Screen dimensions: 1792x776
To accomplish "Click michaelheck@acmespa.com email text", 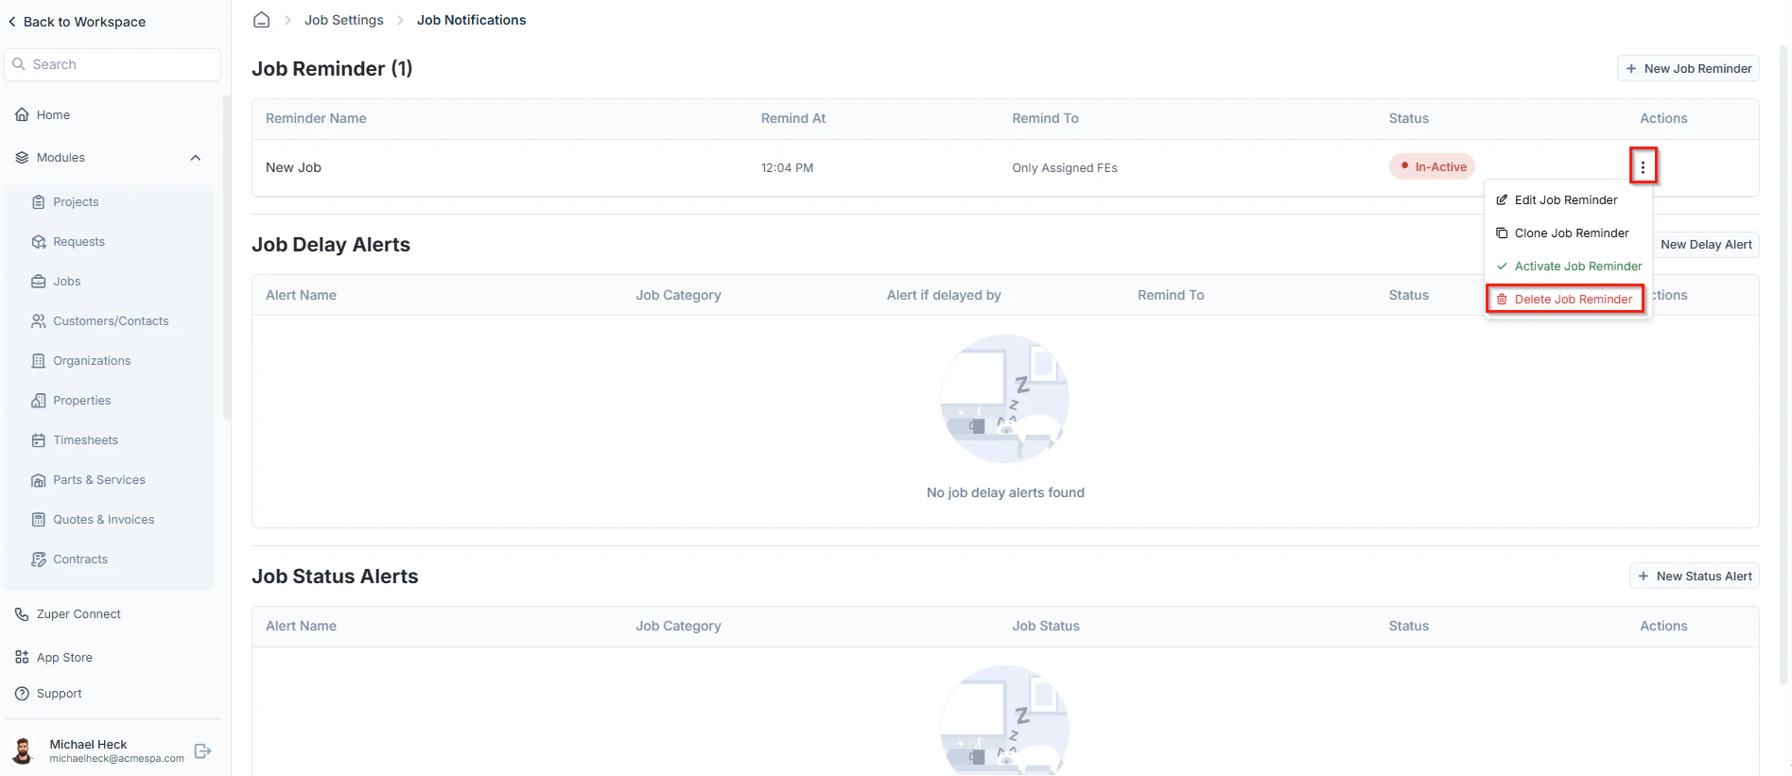I will coord(117,758).
